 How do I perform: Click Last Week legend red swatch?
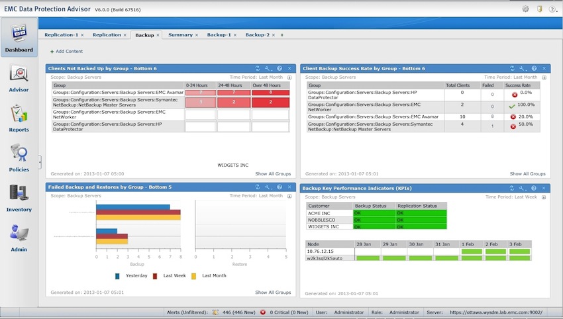coord(155,276)
